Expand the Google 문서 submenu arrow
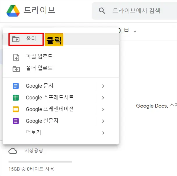 coord(103,86)
